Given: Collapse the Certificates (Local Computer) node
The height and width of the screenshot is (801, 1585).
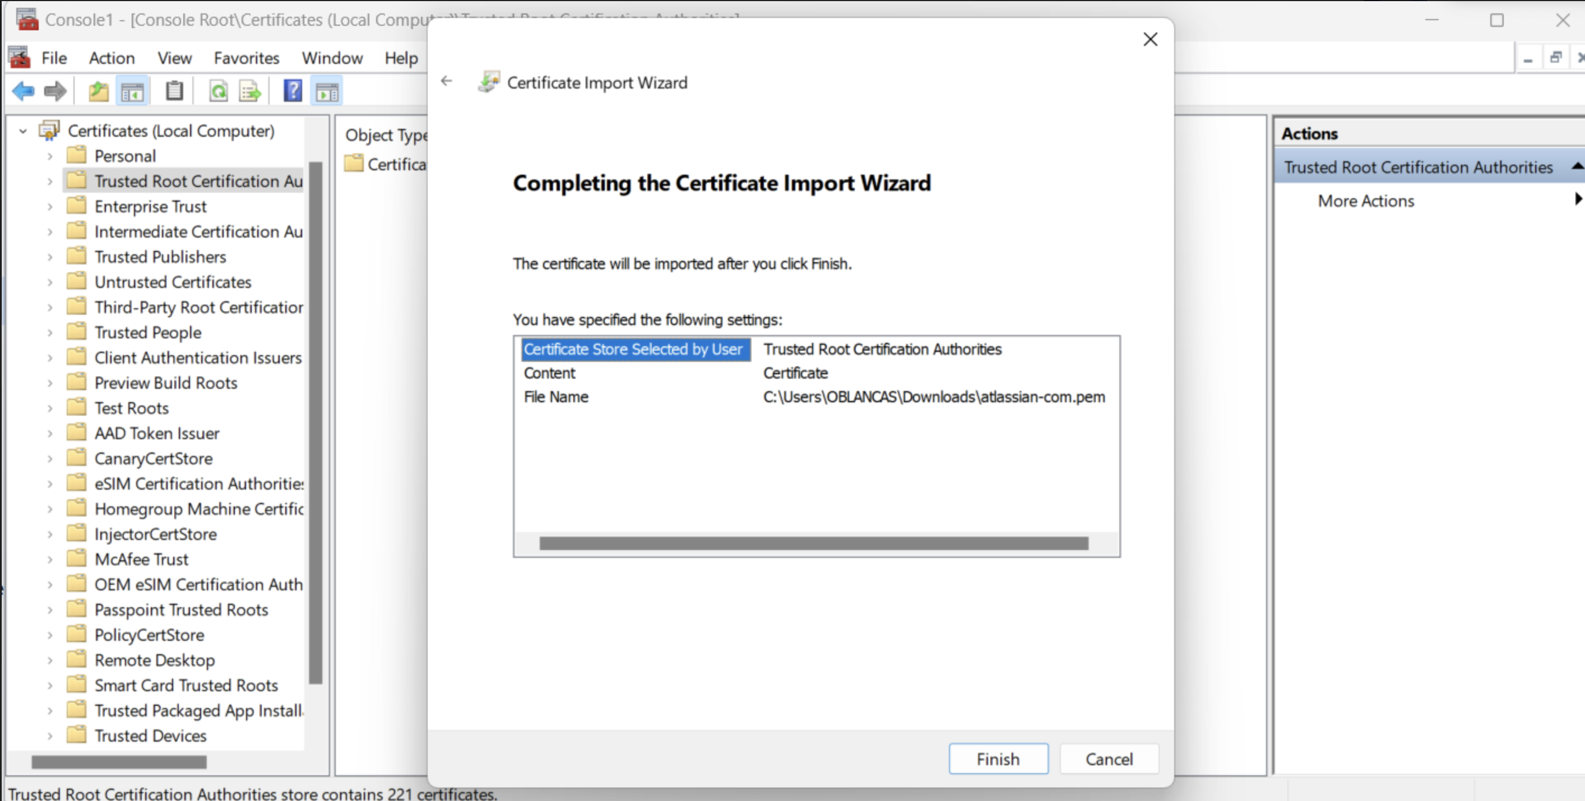Looking at the screenshot, I should click(x=24, y=131).
